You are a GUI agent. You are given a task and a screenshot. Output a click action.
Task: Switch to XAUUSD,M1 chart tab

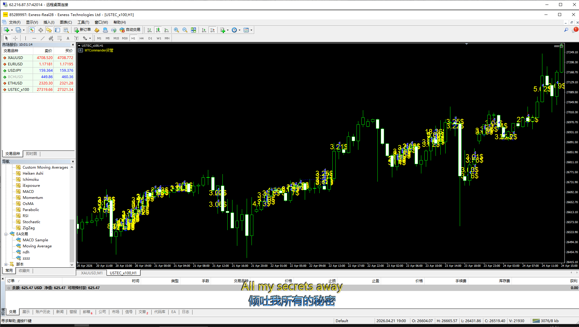[92, 273]
